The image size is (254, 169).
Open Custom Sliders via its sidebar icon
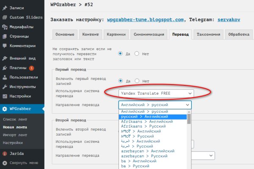click(5, 17)
